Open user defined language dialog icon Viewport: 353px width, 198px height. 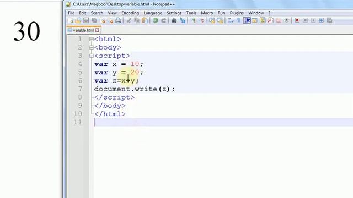(255, 20)
